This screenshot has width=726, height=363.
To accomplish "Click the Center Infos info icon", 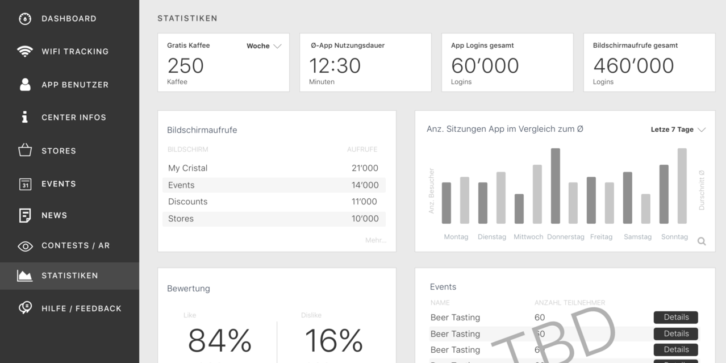I will [24, 117].
